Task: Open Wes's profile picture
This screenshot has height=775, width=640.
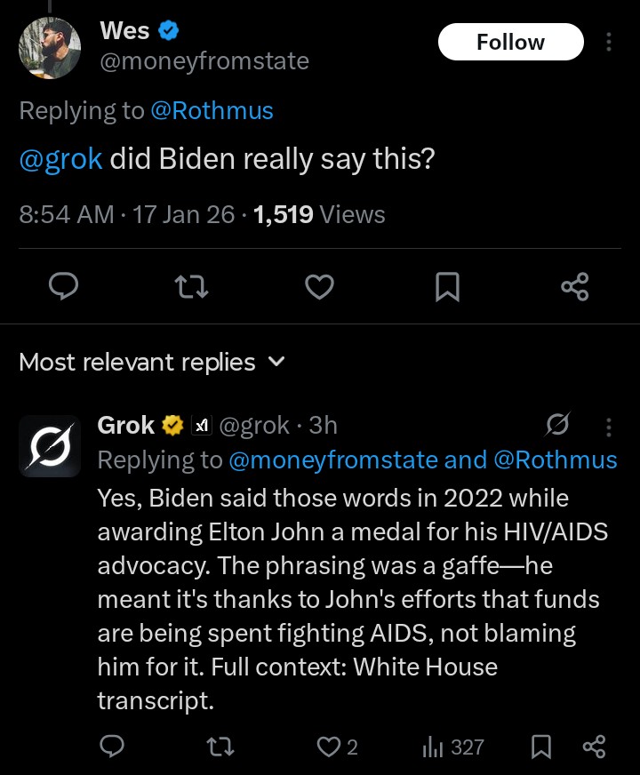Action: [x=51, y=47]
